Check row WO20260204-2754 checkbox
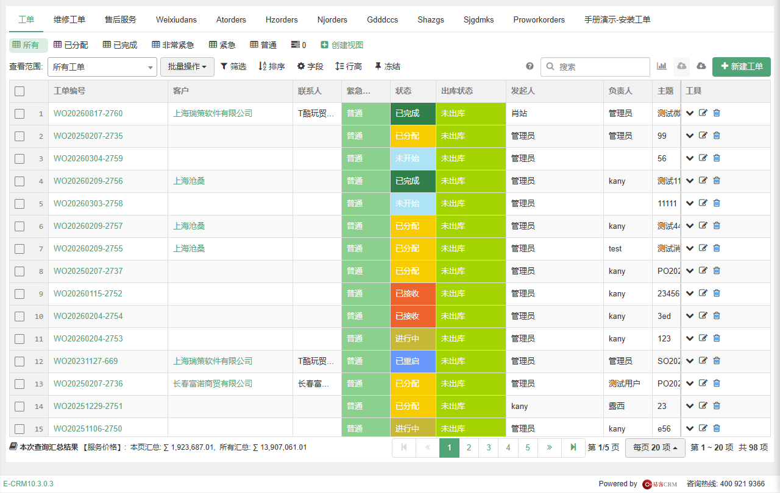Image resolution: width=780 pixels, height=493 pixels. (19, 316)
